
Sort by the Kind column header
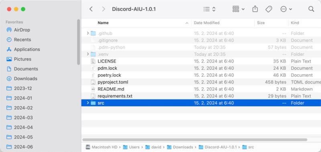pyautogui.click(x=295, y=23)
